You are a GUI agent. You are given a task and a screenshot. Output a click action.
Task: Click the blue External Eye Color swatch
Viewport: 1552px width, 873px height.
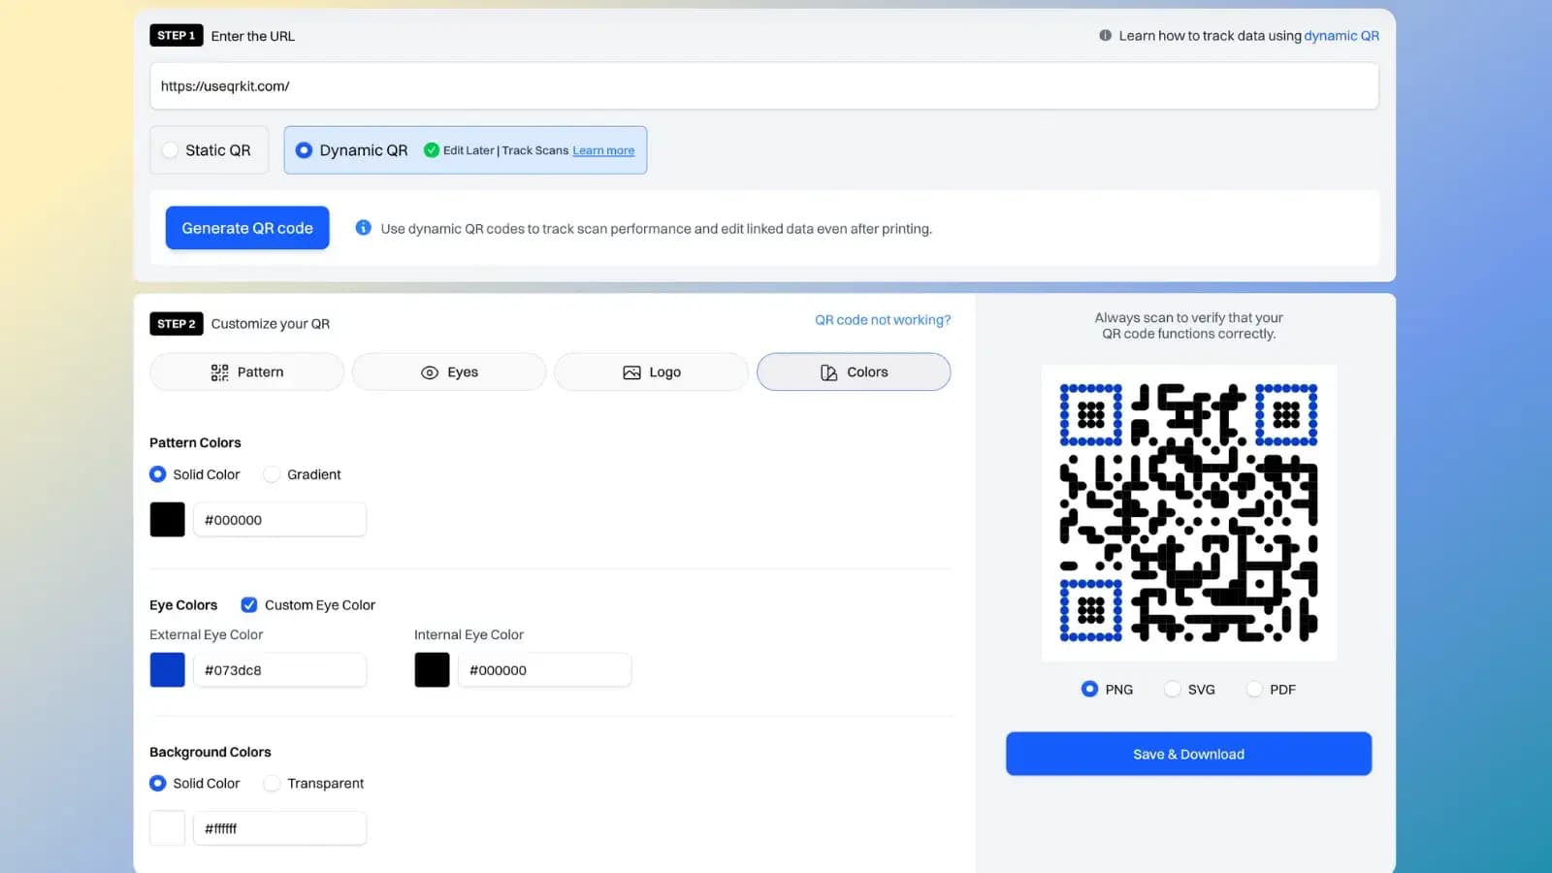(167, 669)
